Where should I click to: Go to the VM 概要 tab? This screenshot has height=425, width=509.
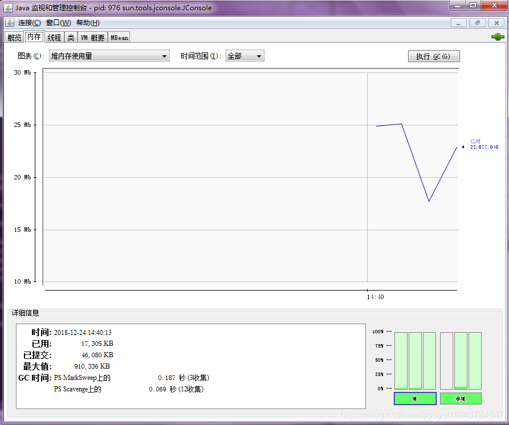92,38
